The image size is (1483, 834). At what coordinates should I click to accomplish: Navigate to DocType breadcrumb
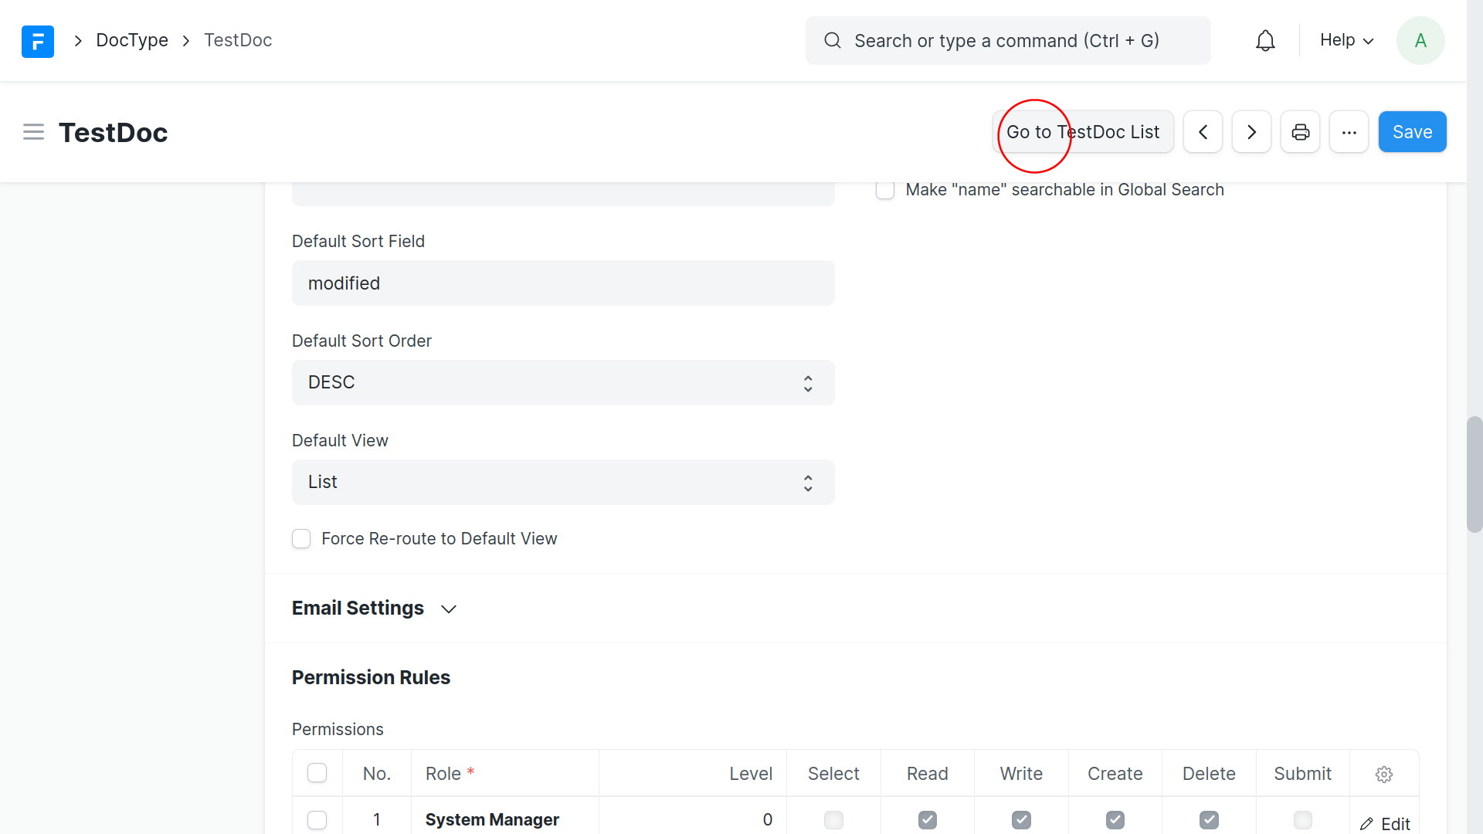point(132,40)
